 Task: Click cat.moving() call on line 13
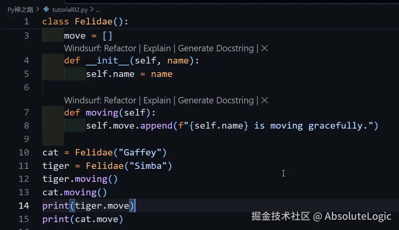[75, 193]
